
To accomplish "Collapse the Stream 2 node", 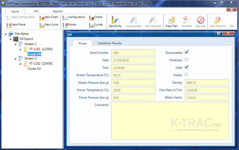I will point(15,59).
